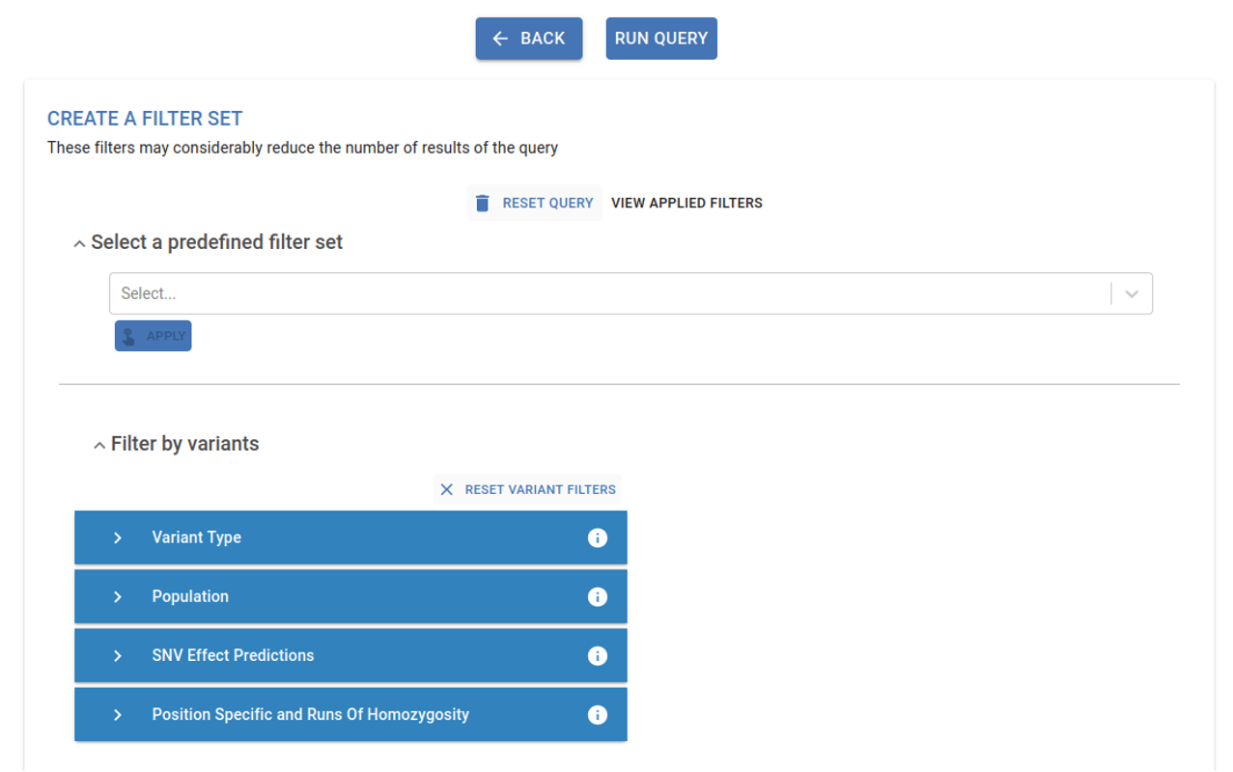Click the back arrow icon on BACK button
Screen dimensions: 1233x772
point(500,38)
